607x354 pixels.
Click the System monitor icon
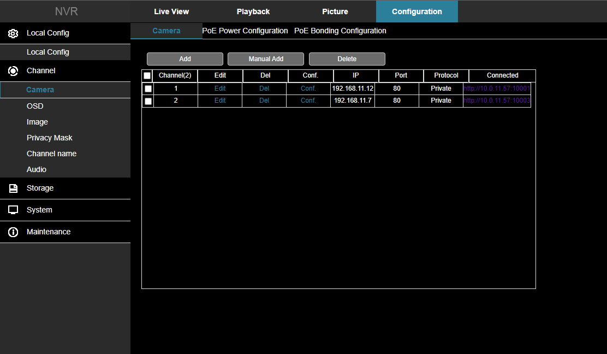click(x=13, y=210)
